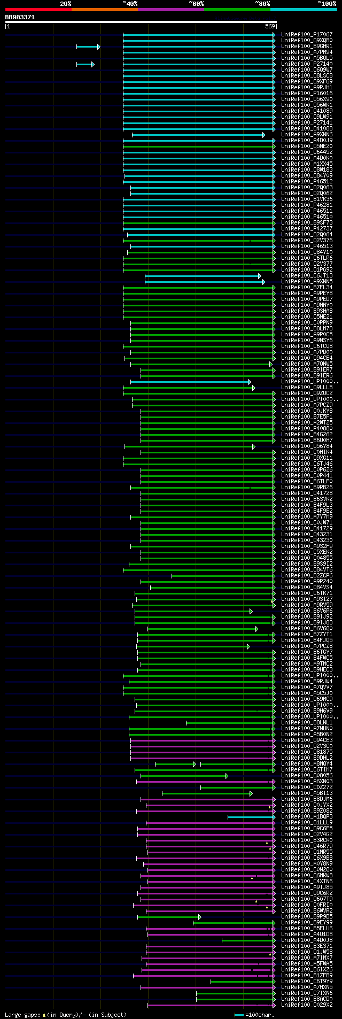Click the =100char. scale legend

tap(254, 1014)
